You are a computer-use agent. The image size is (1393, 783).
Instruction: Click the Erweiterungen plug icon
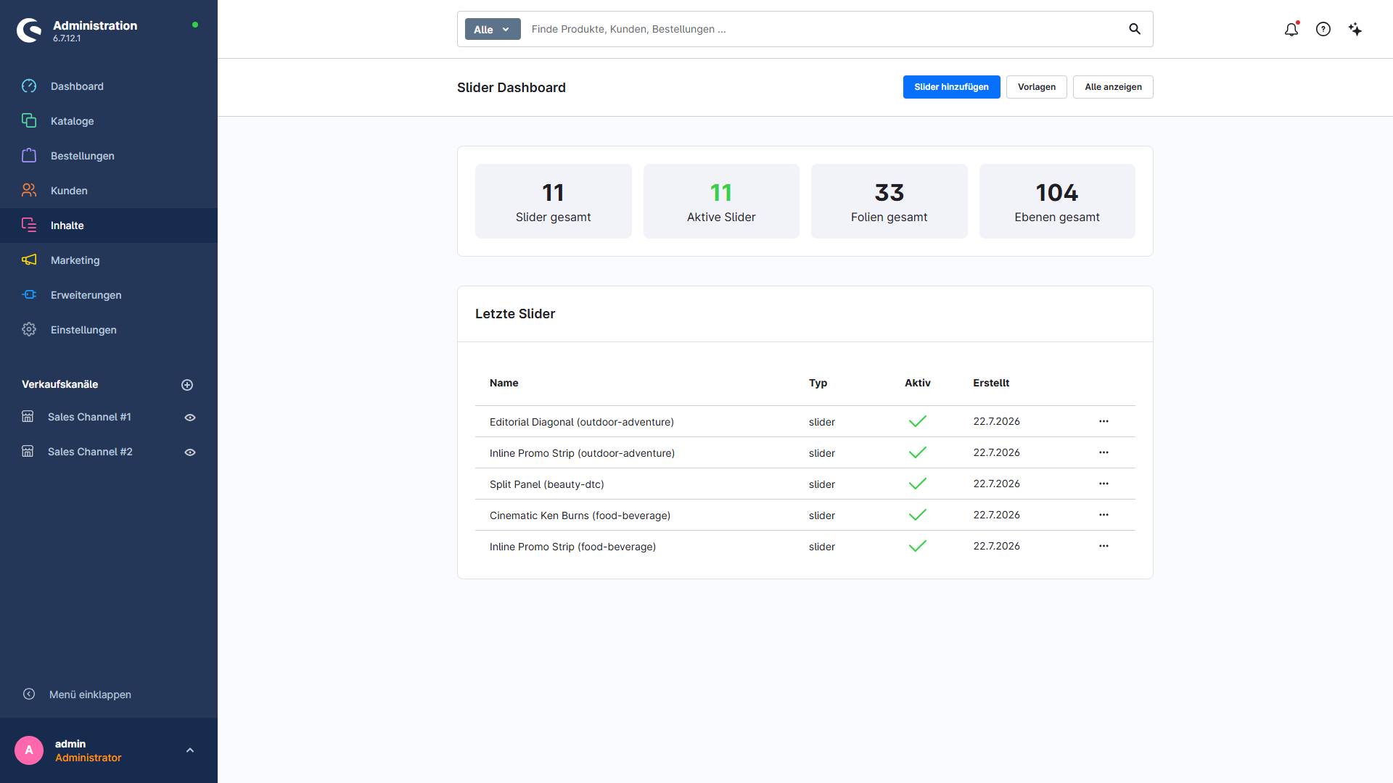29,295
